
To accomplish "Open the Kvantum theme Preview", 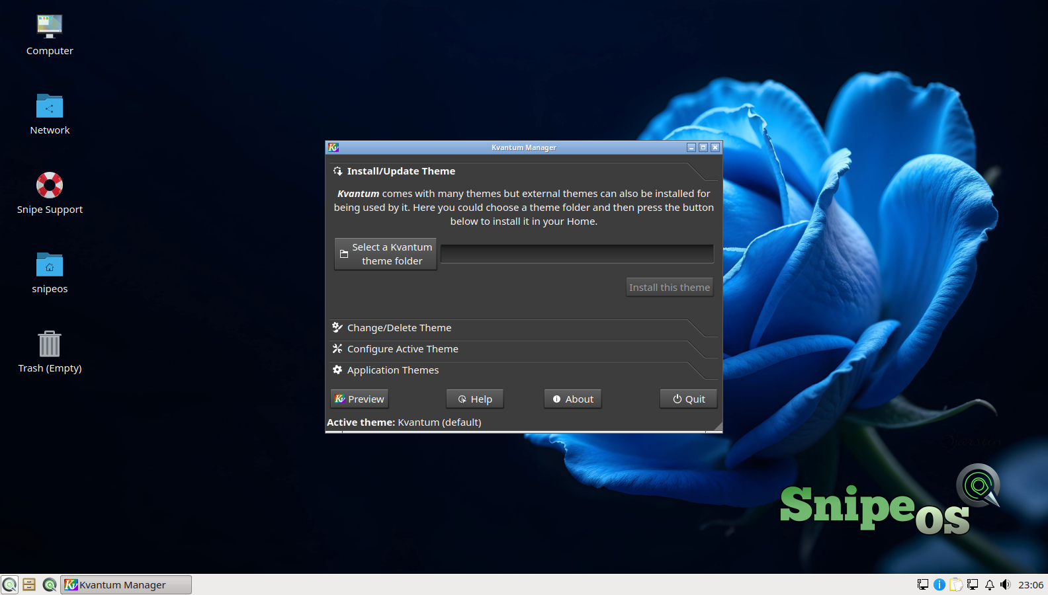I will (x=359, y=399).
